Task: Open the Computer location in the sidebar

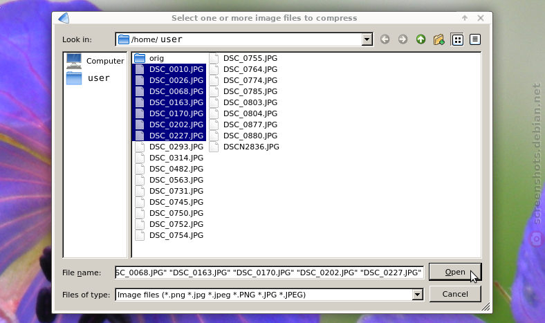Action: 95,61
